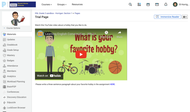This screenshot has height=112, width=190.
Task: Check notifications bell icon
Action: pos(166,4)
